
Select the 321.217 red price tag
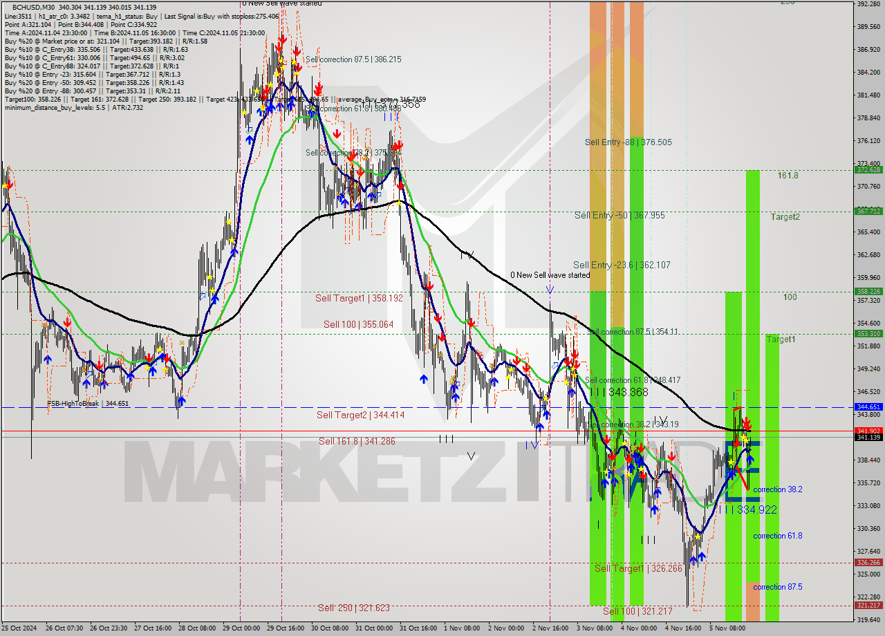(x=868, y=606)
